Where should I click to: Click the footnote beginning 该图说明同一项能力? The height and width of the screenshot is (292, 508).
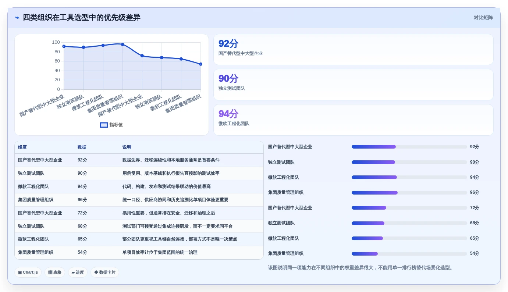click(x=361, y=268)
